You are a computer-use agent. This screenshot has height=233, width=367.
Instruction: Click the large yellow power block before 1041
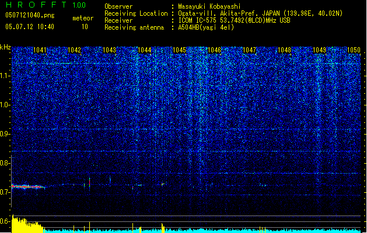click(27, 224)
